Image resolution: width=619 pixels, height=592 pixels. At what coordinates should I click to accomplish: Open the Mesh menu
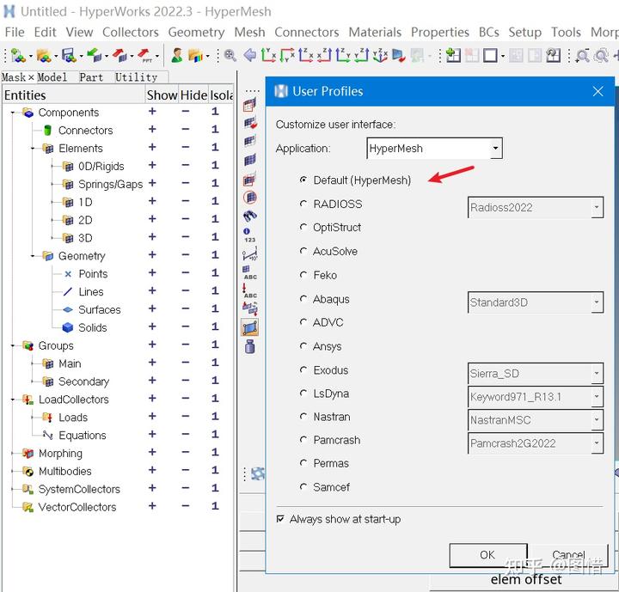click(x=249, y=32)
